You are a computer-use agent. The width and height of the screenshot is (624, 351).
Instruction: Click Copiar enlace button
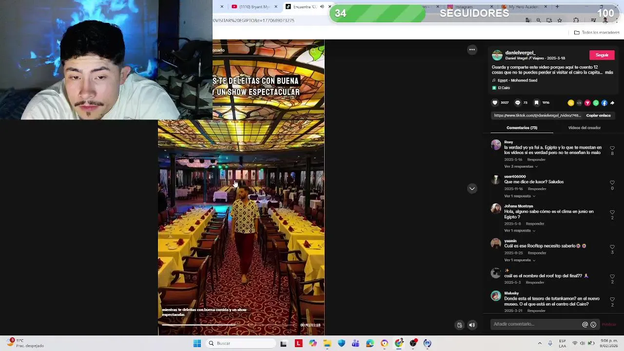[598, 116]
